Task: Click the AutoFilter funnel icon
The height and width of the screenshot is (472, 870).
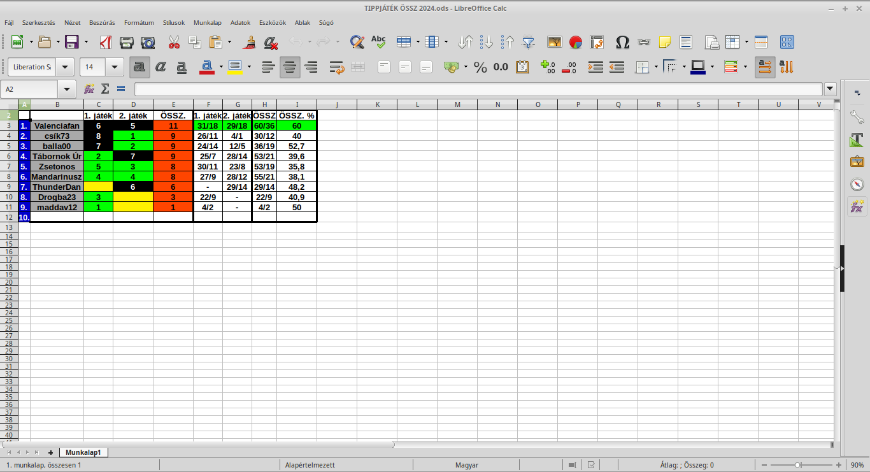Action: [528, 42]
